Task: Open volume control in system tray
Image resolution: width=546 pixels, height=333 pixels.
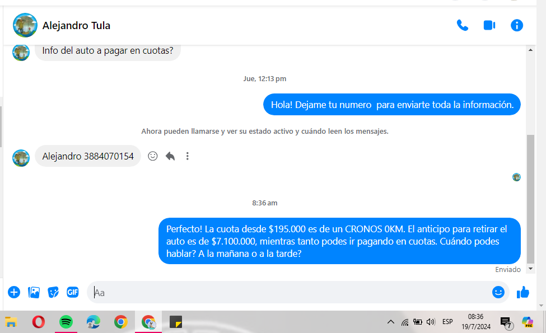Action: [431, 322]
